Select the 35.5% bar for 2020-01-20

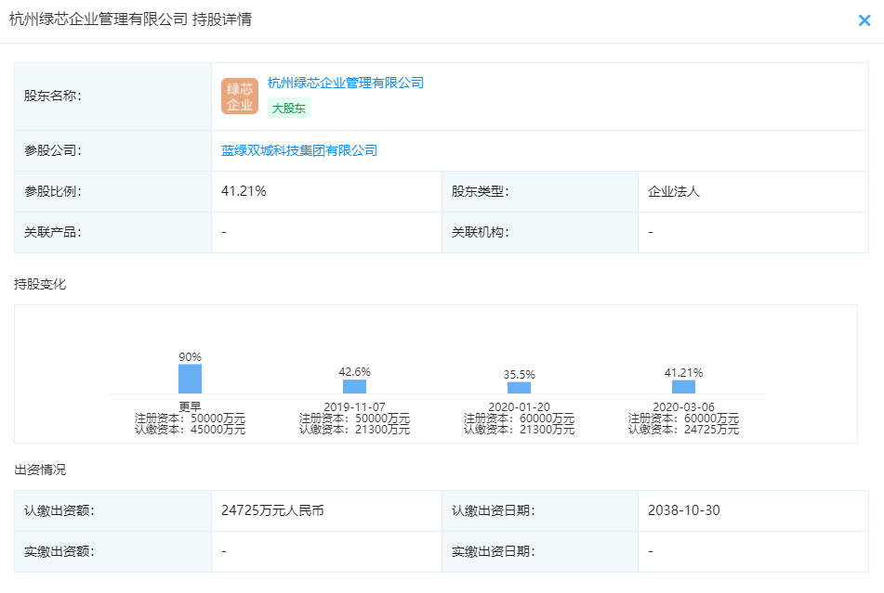(520, 388)
